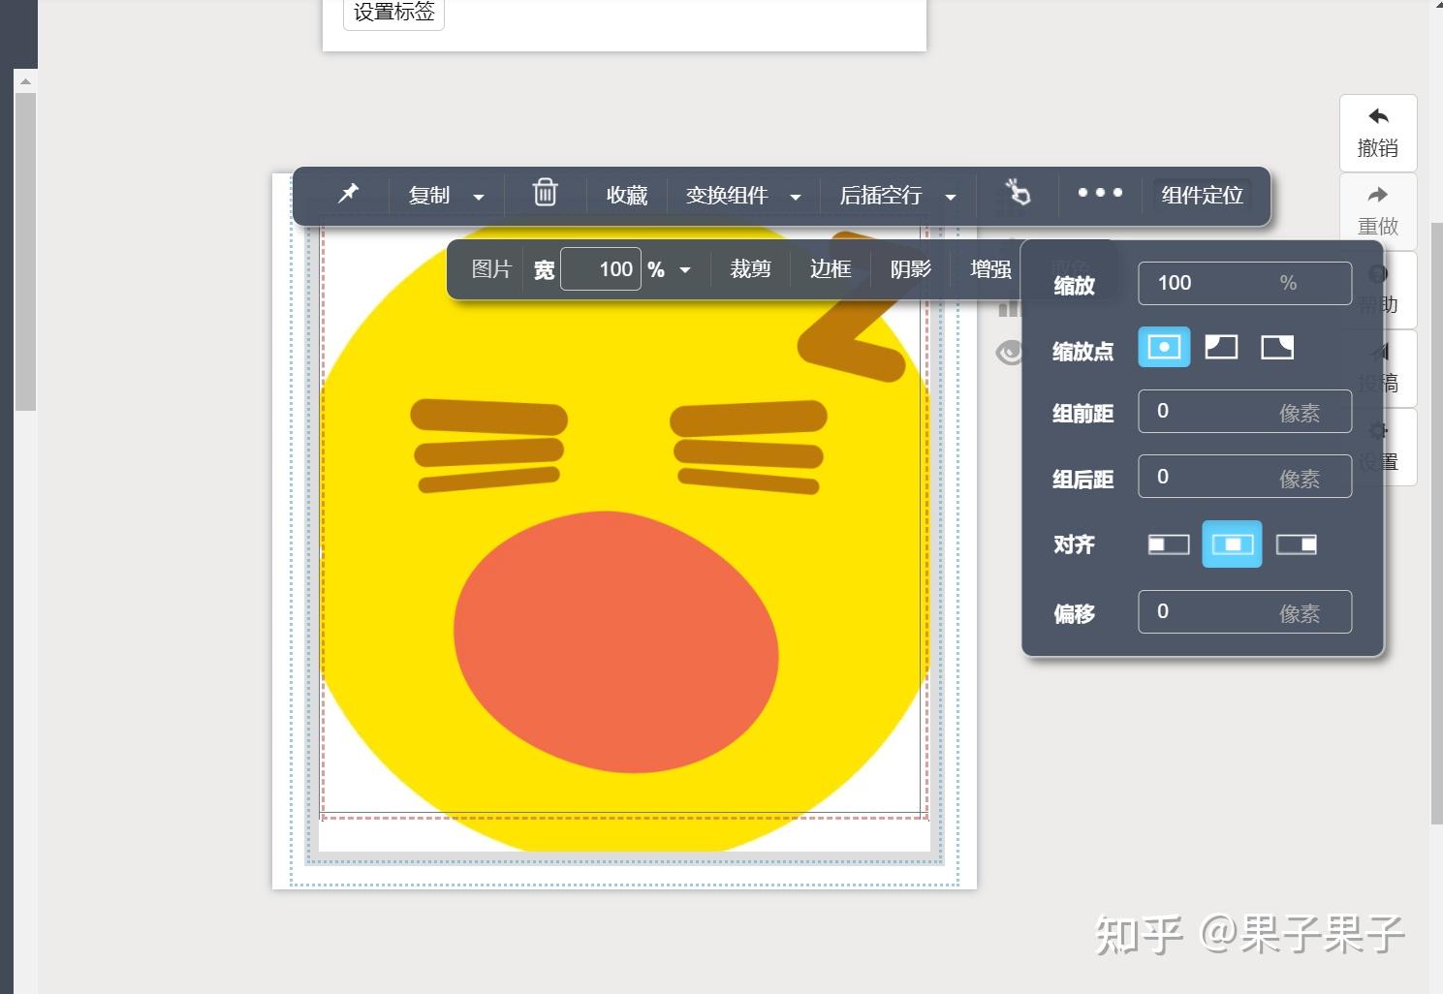Screen dimensions: 1443x994
Task: Select left 对齐 alignment
Action: click(x=1169, y=544)
